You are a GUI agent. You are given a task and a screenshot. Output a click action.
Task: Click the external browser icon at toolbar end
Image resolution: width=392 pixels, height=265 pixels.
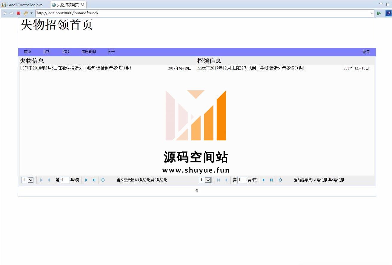(x=388, y=13)
